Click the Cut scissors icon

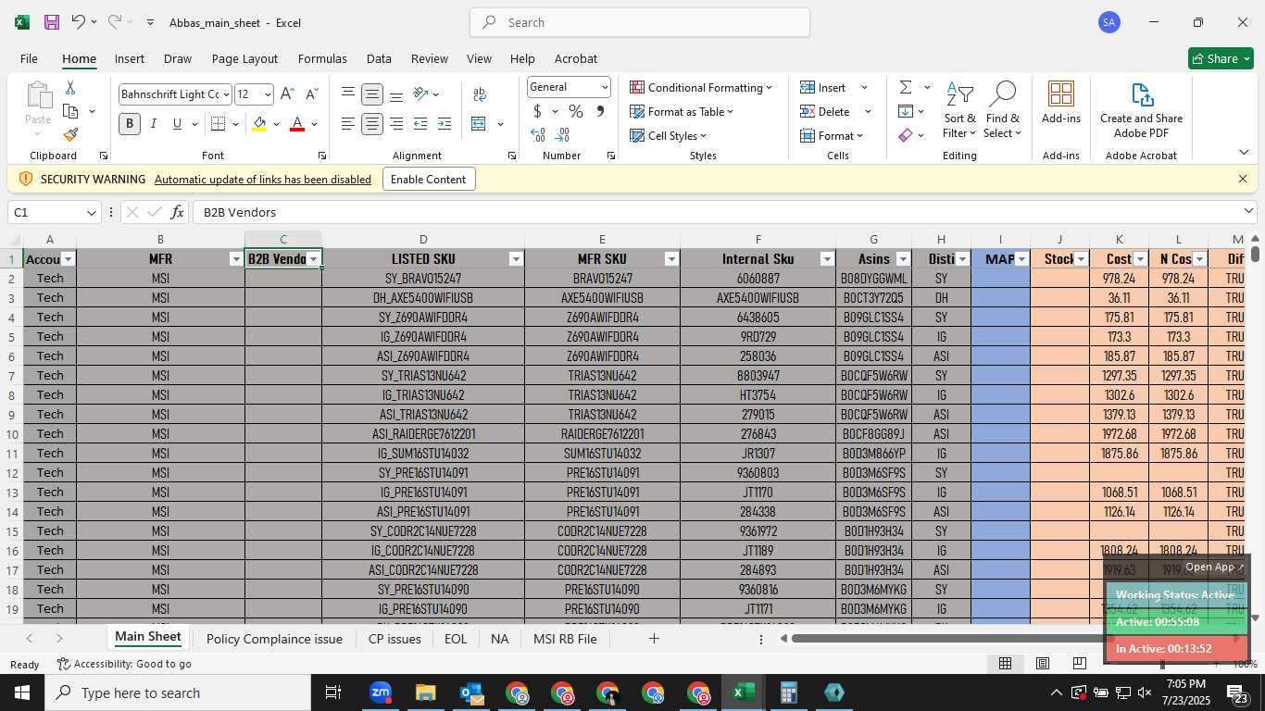coord(70,88)
